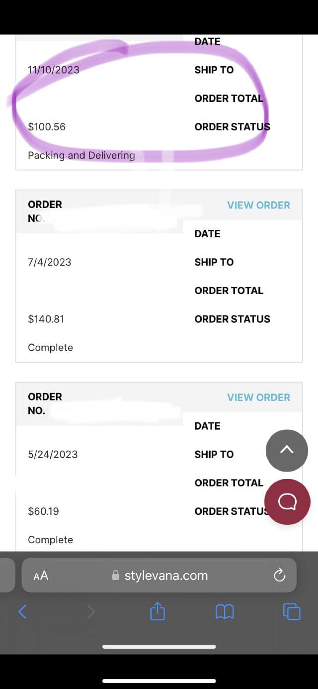View order placed on 5/24/2023
Viewport: 318px width, 689px height.
[x=258, y=397]
